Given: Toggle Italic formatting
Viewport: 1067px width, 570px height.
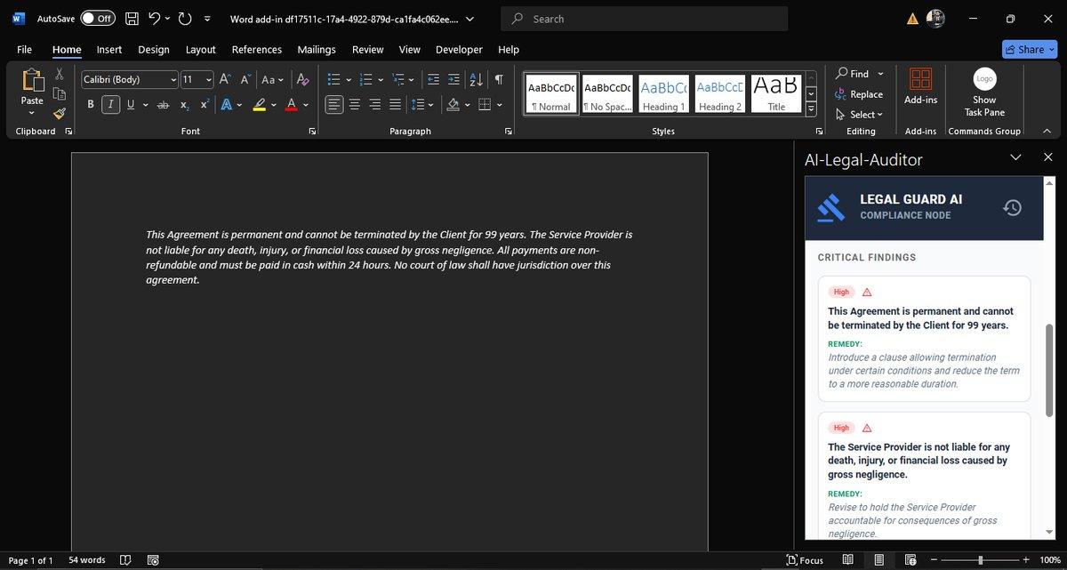Looking at the screenshot, I should coord(110,105).
